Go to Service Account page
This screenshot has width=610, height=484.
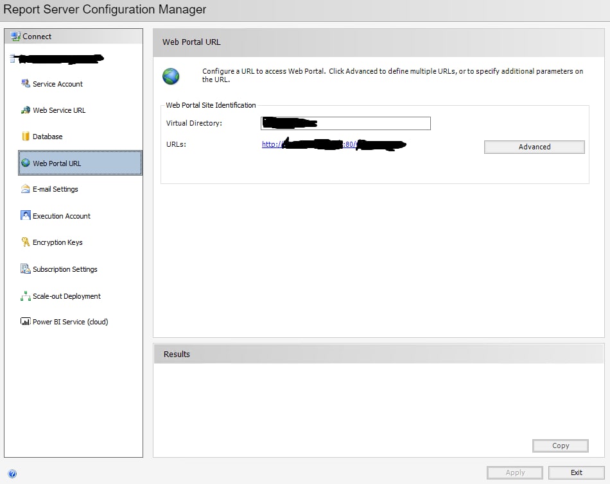coord(58,84)
